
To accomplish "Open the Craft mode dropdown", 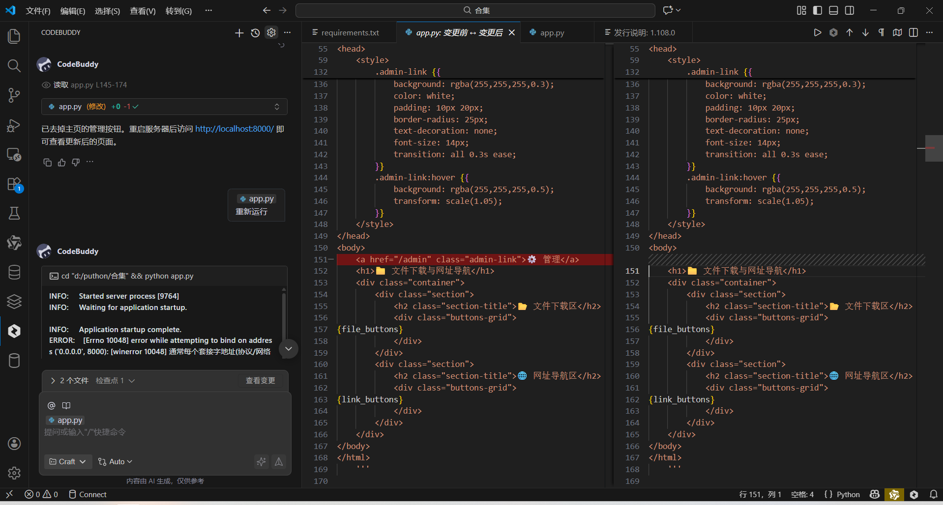I will pos(68,462).
